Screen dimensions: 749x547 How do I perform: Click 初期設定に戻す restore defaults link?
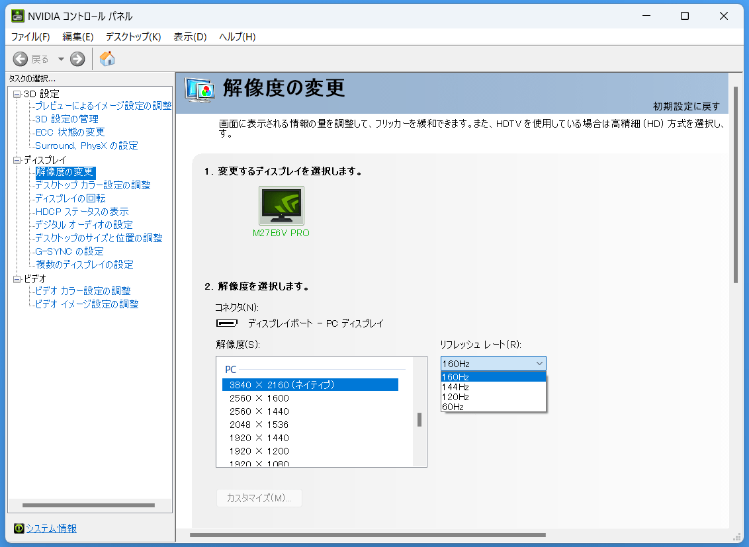(686, 106)
